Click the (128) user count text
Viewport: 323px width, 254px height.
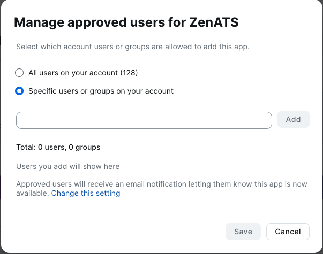(135, 73)
